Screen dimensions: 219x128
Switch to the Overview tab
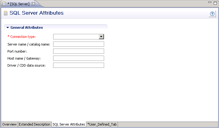(9, 124)
